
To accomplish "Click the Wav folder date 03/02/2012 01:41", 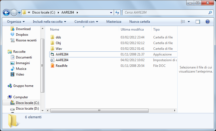I will [x=132, y=49].
